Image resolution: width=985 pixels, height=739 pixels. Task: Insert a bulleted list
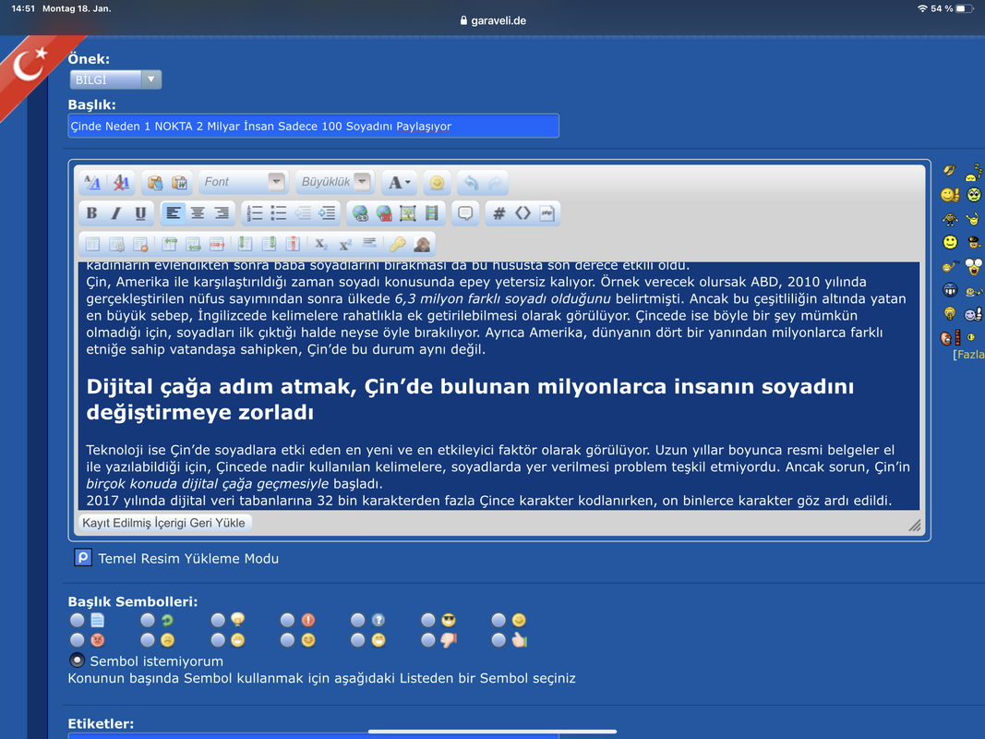coord(278,213)
